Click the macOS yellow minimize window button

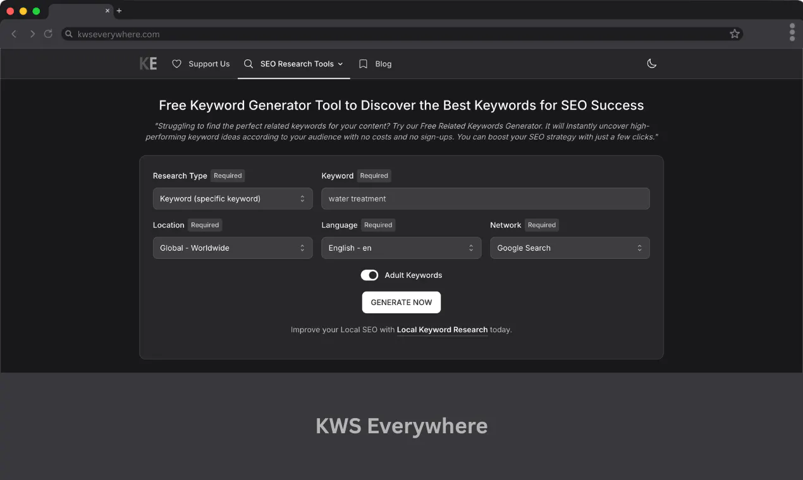tap(23, 11)
